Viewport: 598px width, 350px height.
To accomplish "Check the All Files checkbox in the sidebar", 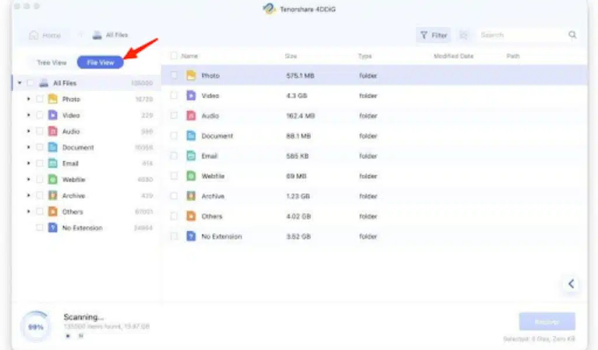I will tap(30, 83).
